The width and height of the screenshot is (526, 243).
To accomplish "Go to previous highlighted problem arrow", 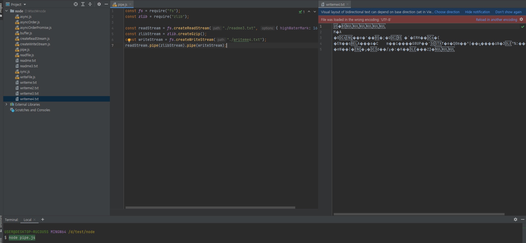I will (309, 12).
